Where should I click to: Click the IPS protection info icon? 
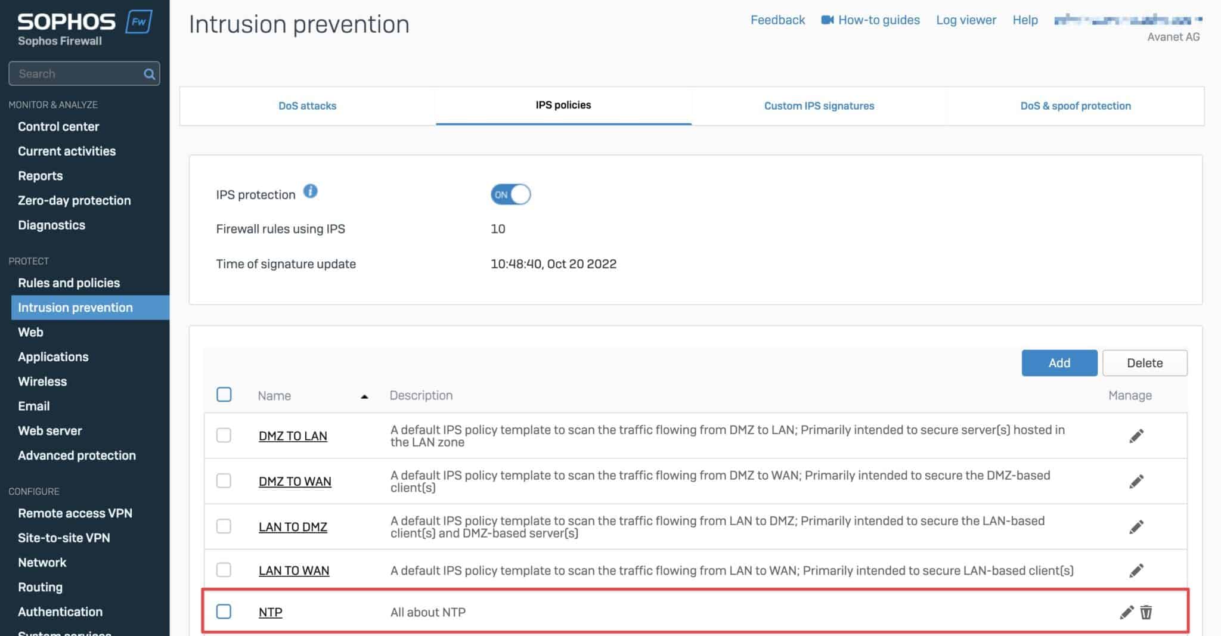311,190
